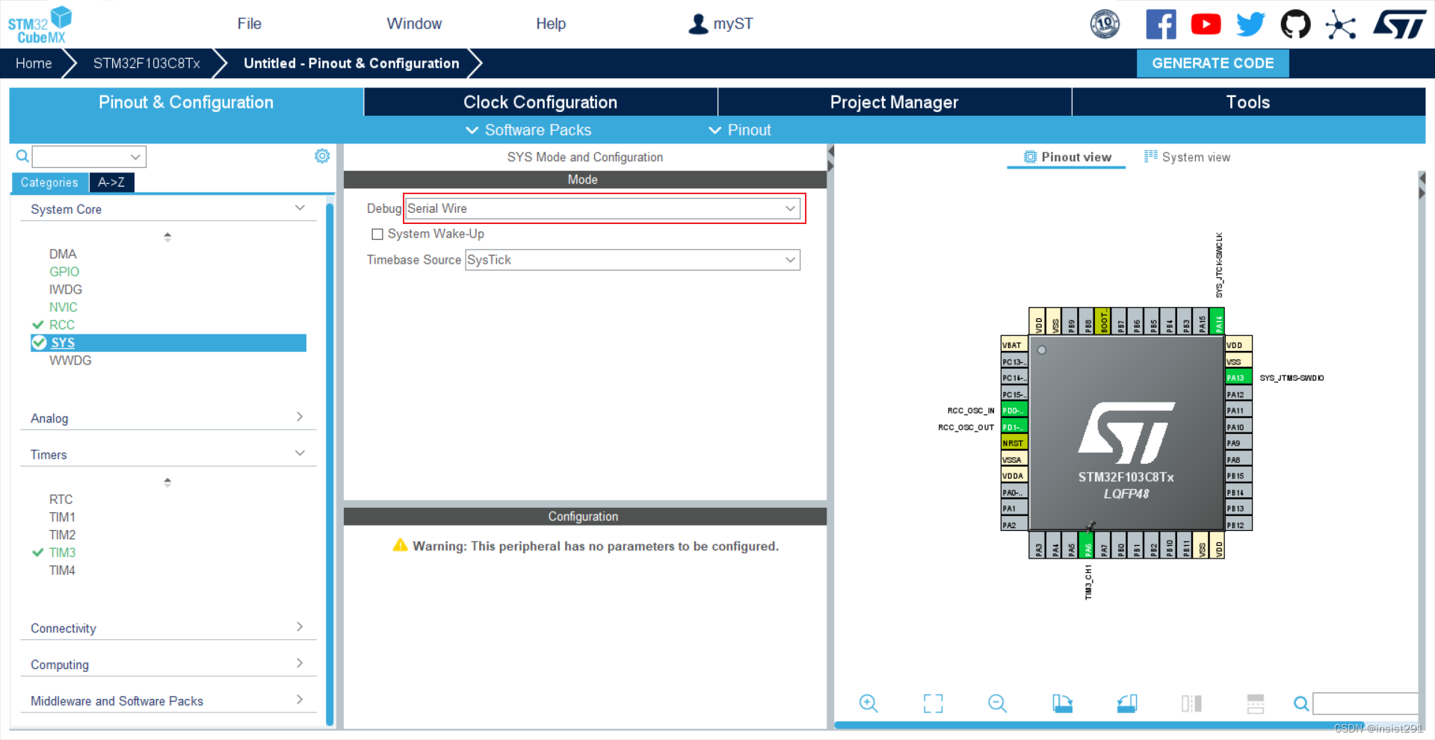
Task: Select the IWDG peripheral
Action: [x=66, y=290]
